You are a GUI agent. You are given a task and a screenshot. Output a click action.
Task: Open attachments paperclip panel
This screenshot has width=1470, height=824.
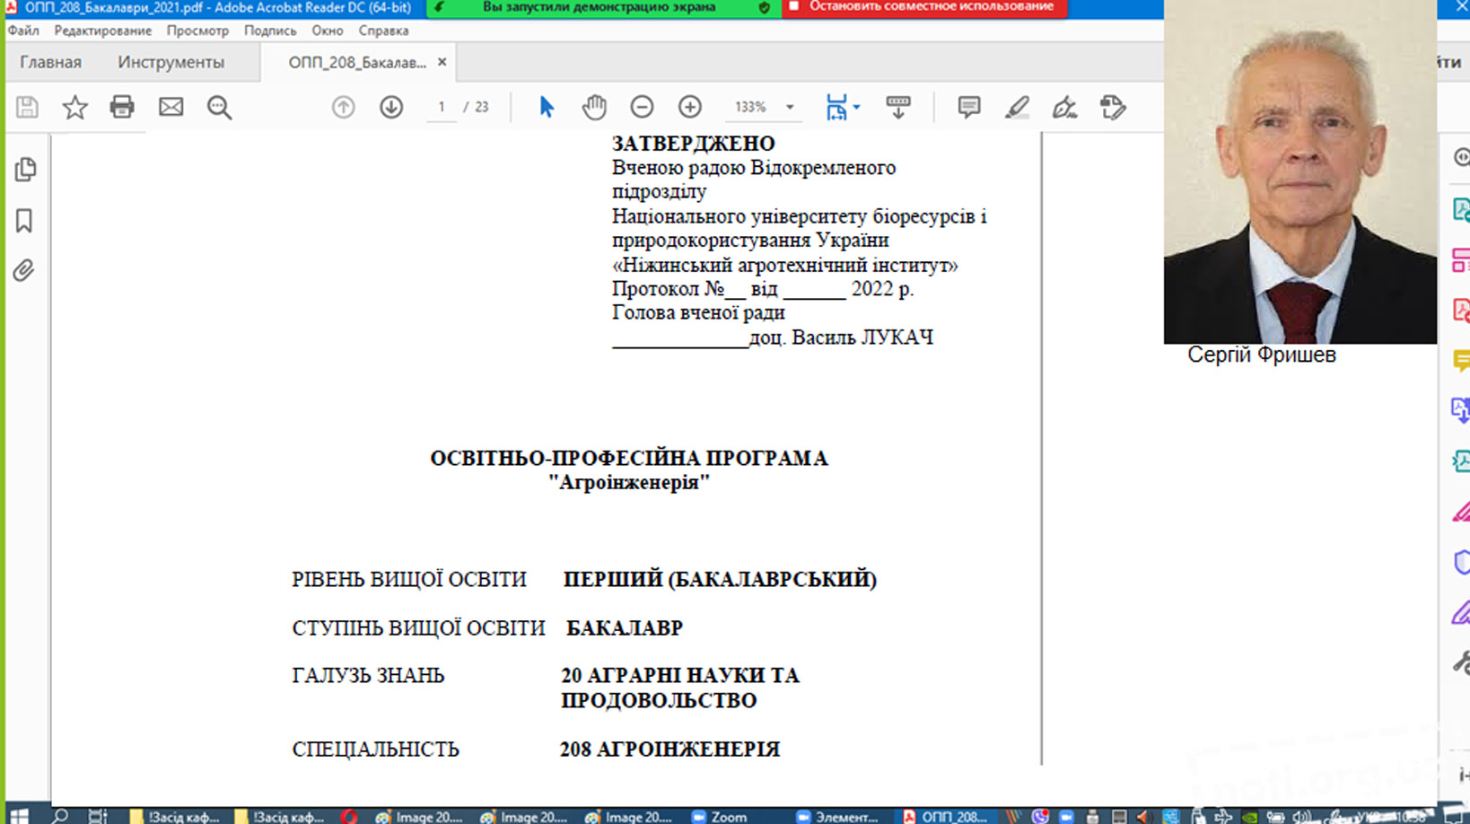[24, 270]
